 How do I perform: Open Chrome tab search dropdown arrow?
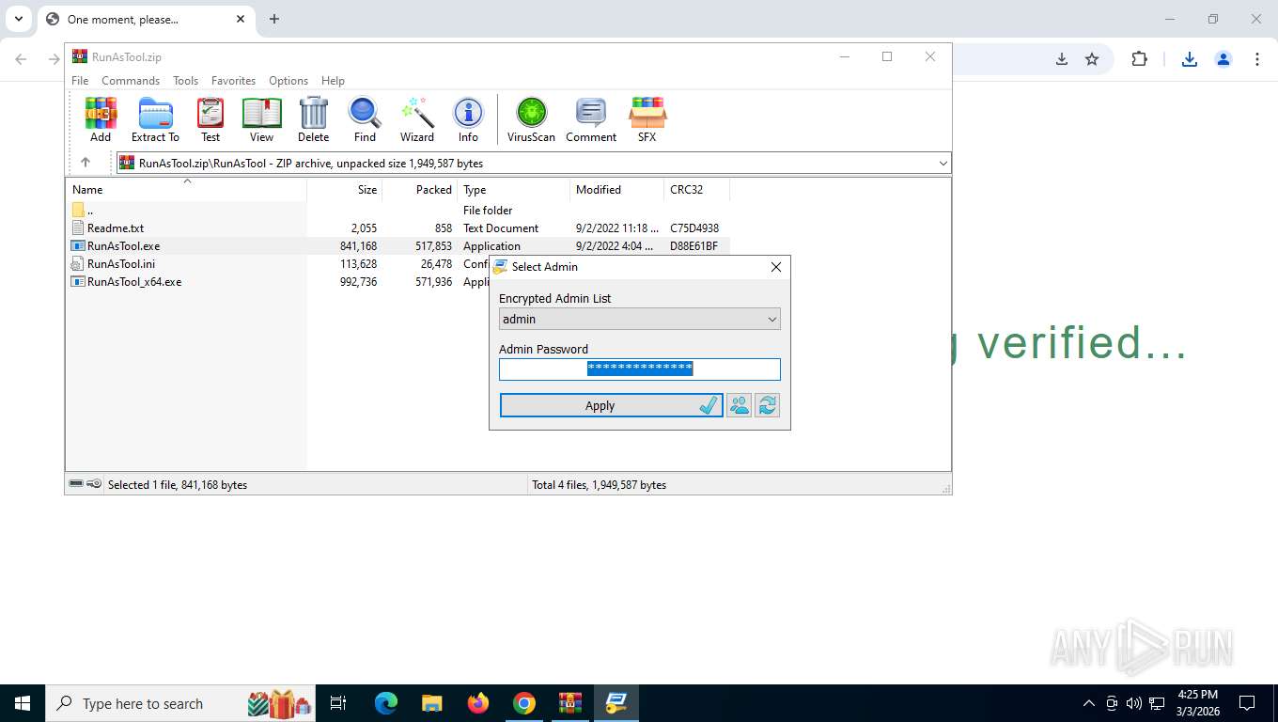(19, 19)
